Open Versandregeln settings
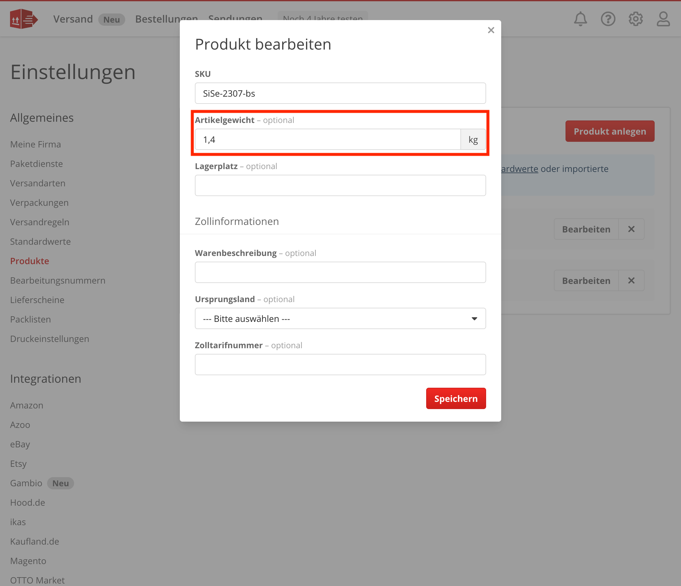 tap(40, 222)
